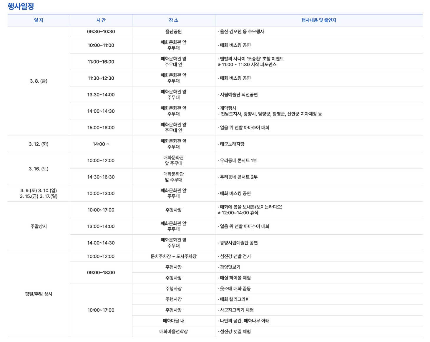
Task: Click the 매실 하이볼 체험 entry
Action: (x=234, y=278)
